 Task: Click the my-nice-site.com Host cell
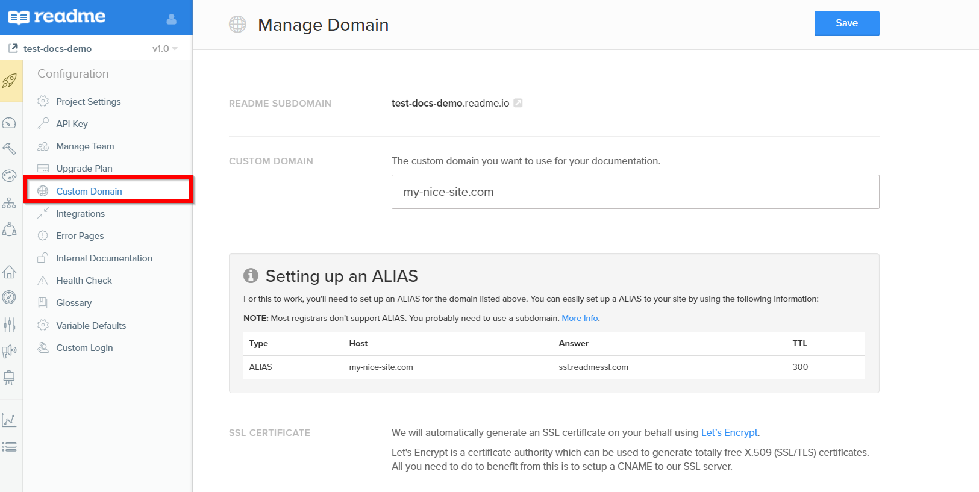381,367
